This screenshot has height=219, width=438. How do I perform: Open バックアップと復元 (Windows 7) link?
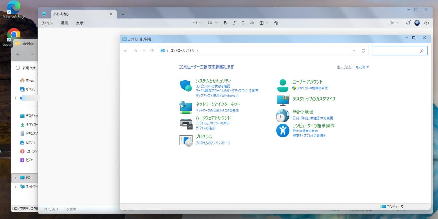click(x=217, y=95)
